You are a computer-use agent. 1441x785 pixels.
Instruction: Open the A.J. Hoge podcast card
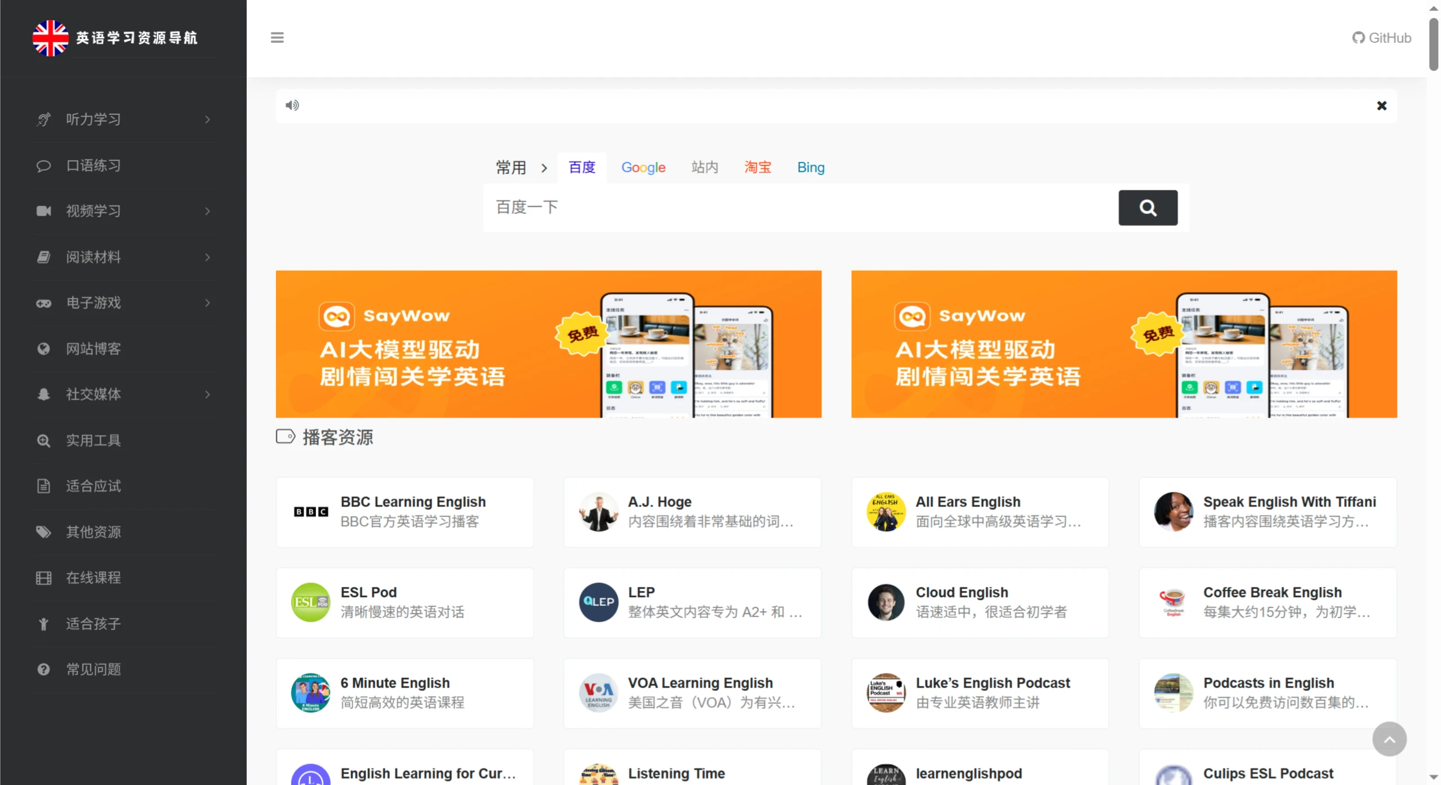pos(692,512)
